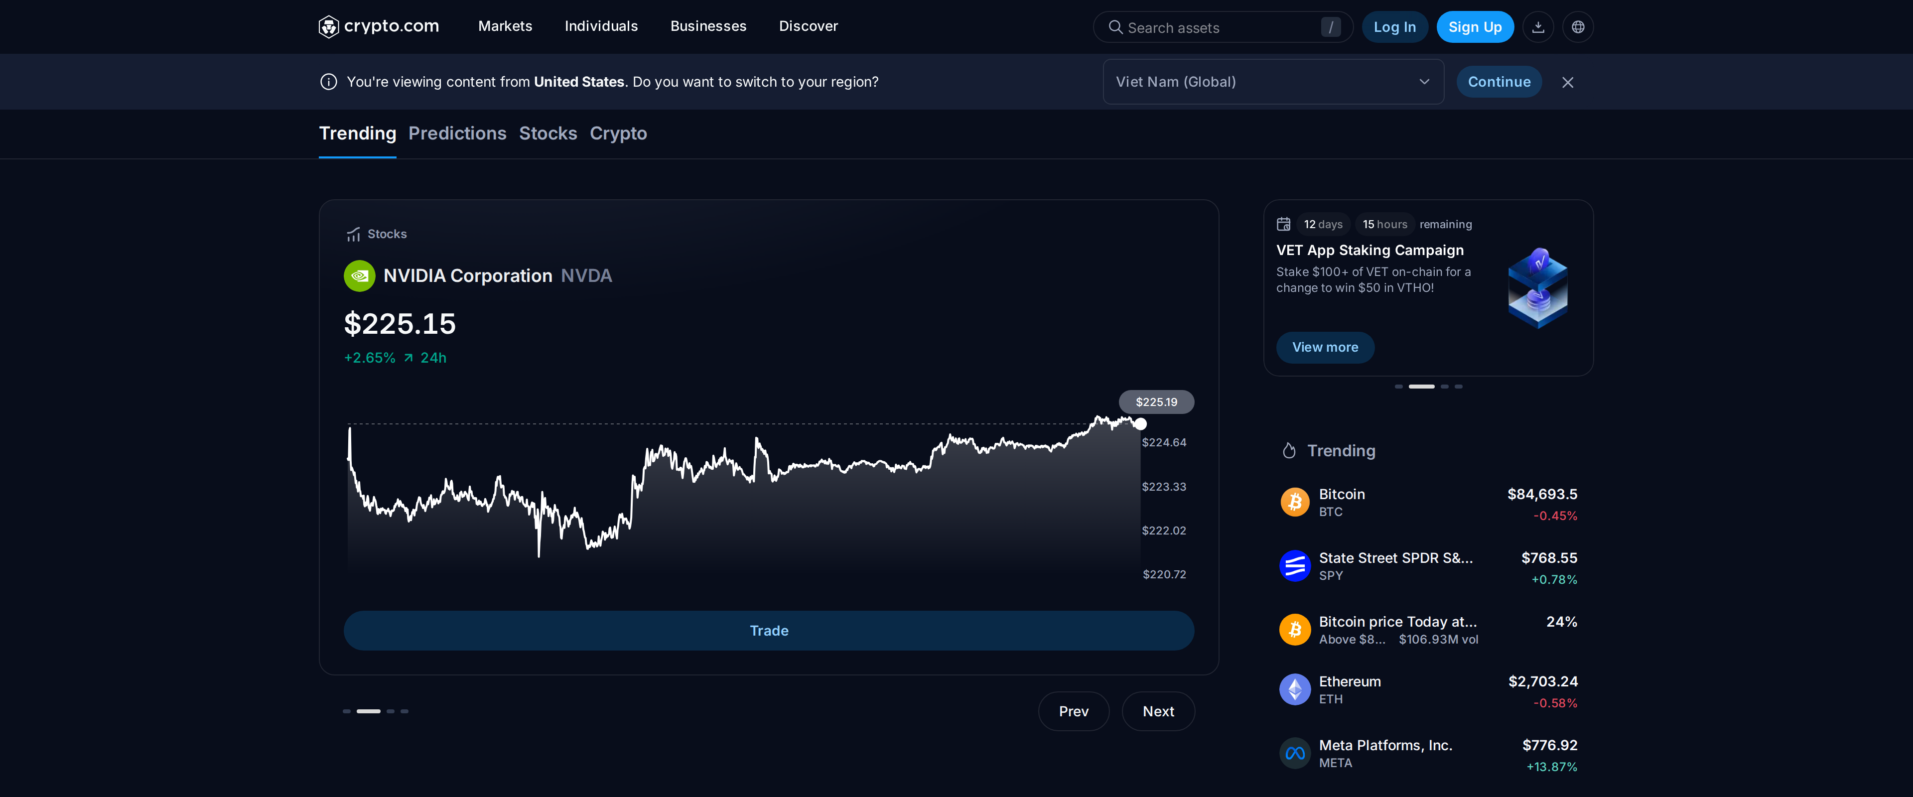Go to Next carousel slide
The image size is (1913, 797).
pos(1158,712)
